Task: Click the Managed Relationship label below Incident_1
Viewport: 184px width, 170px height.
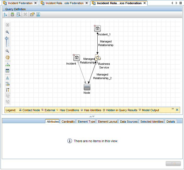Action: pos(106,43)
